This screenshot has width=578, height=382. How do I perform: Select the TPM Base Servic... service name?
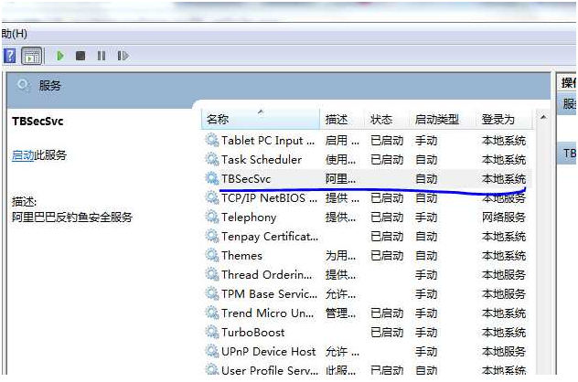click(269, 294)
